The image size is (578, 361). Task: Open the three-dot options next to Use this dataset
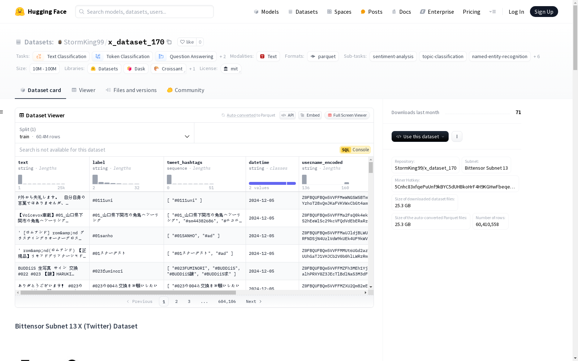click(x=457, y=136)
